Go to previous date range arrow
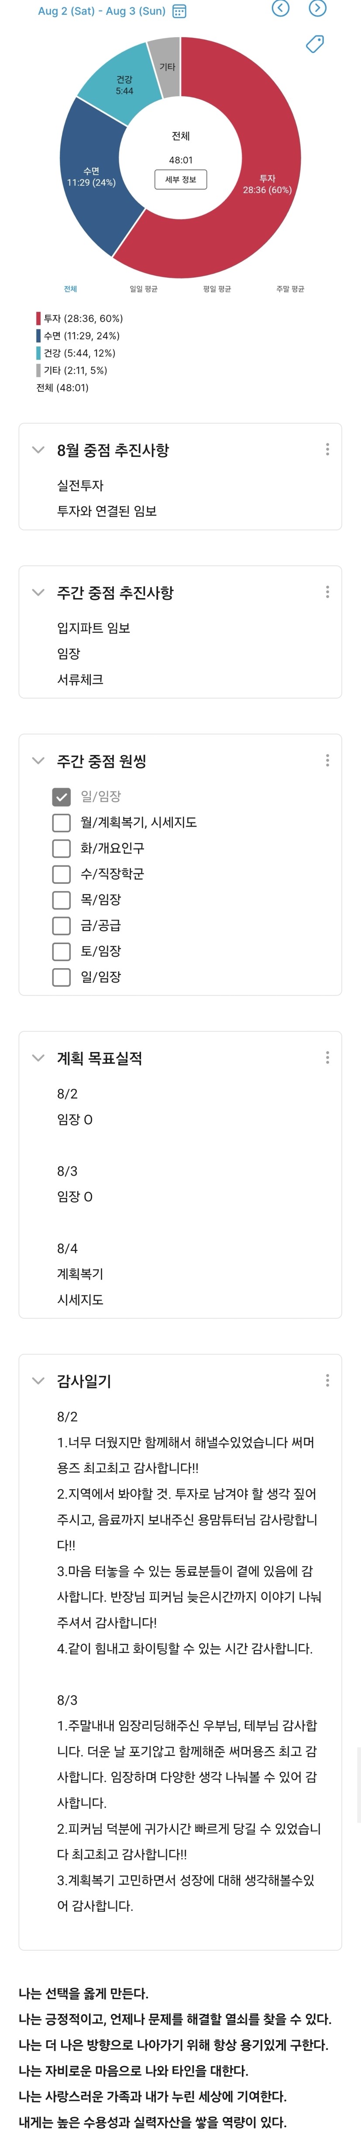 (281, 8)
